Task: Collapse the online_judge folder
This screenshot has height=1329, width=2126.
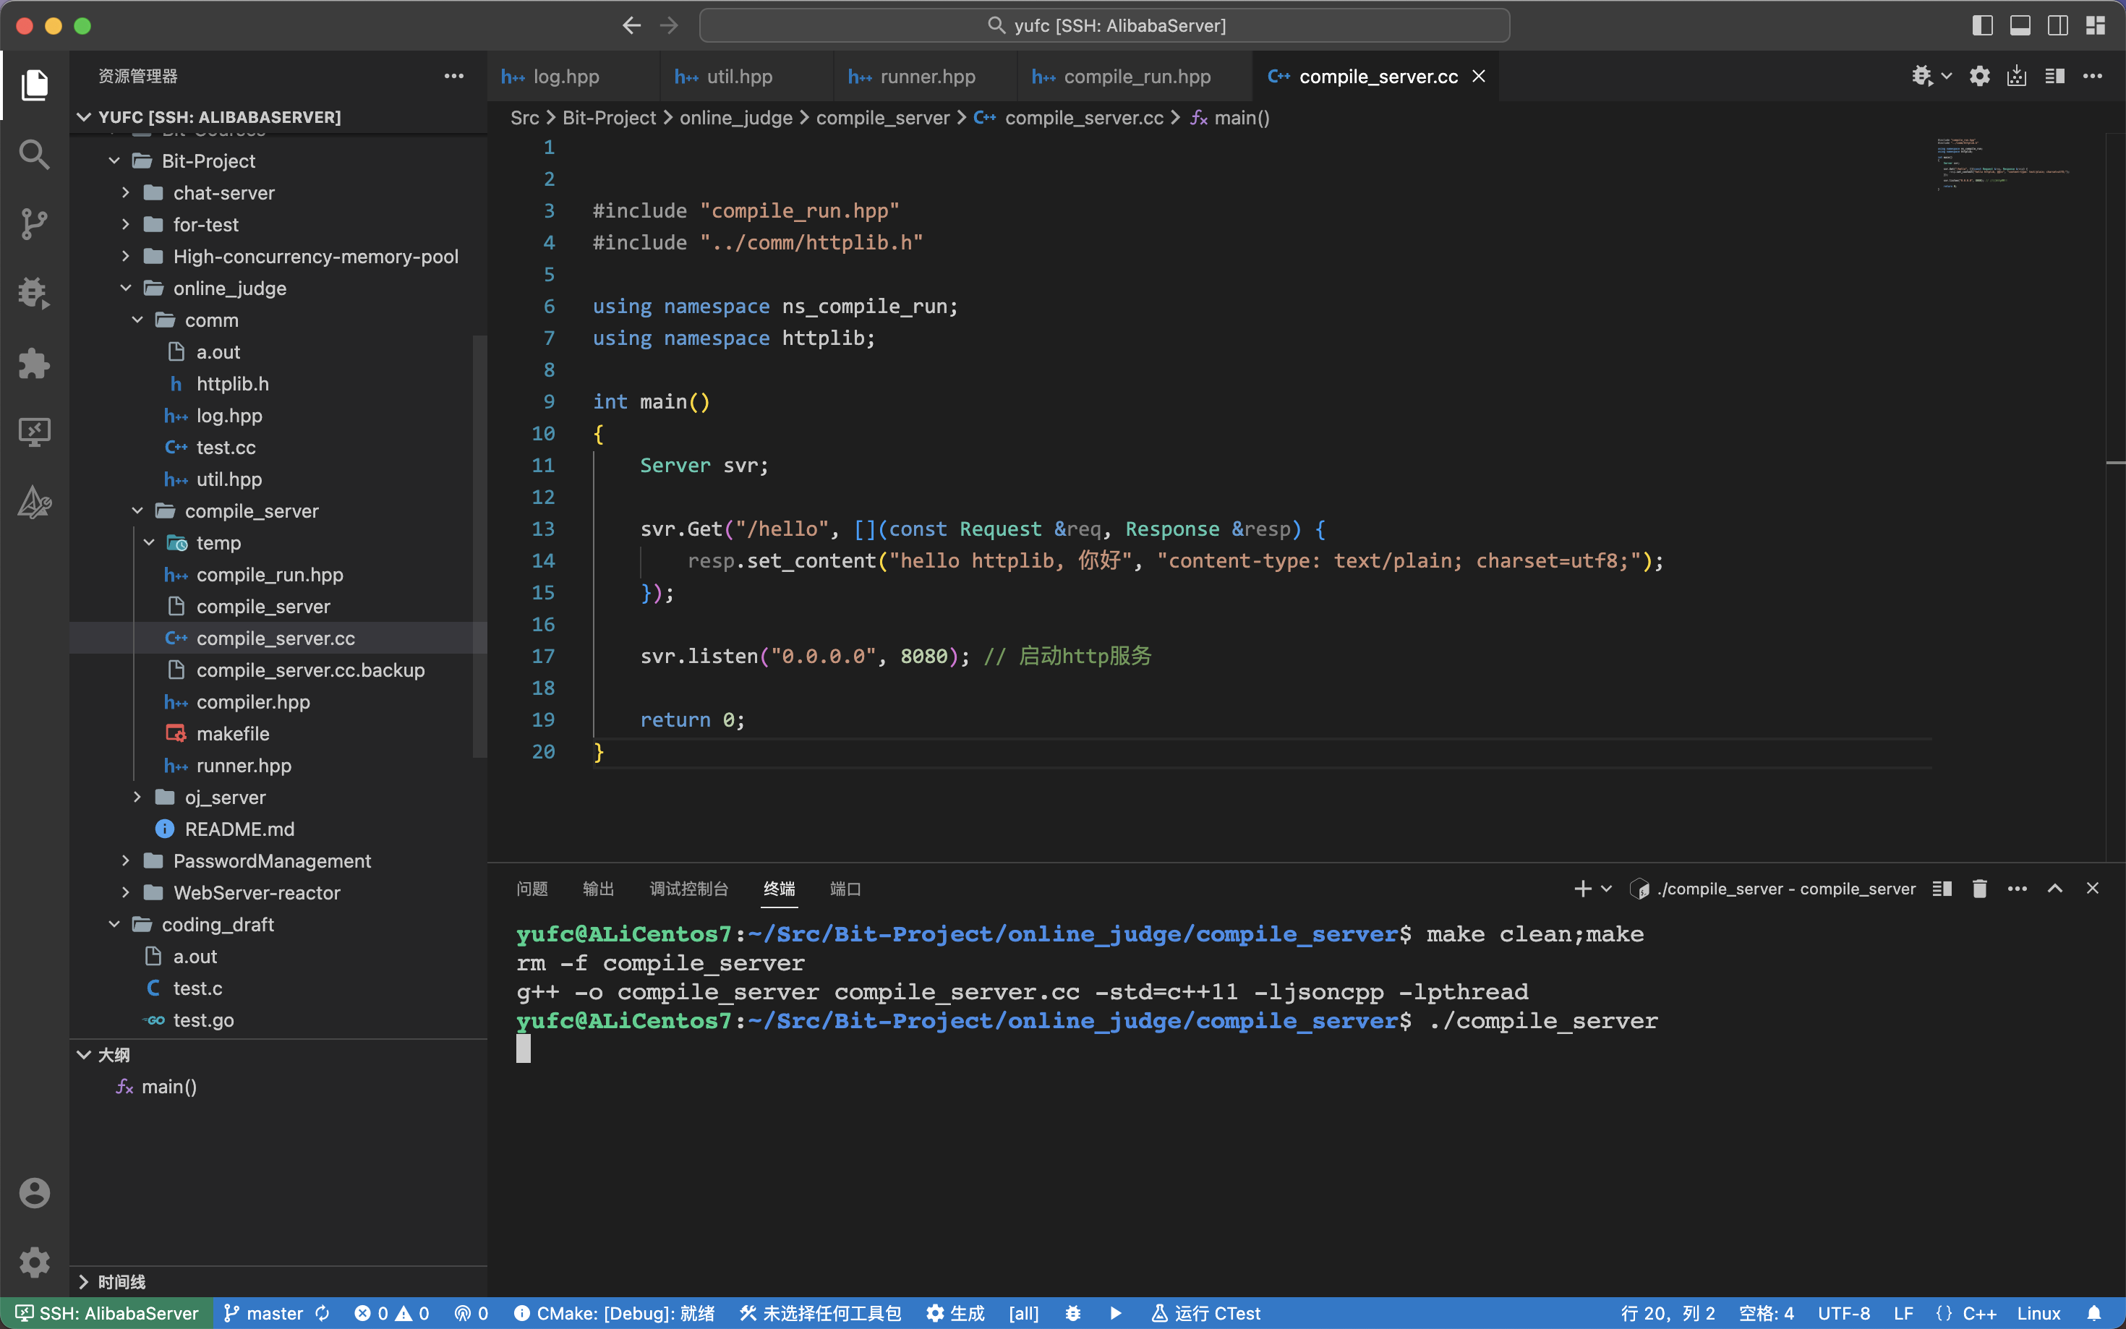Action: coord(126,288)
